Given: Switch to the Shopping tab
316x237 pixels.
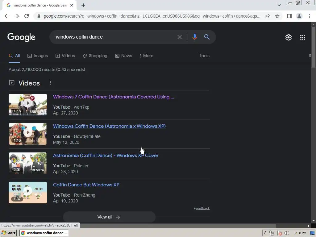Looking at the screenshot, I should 95,56.
